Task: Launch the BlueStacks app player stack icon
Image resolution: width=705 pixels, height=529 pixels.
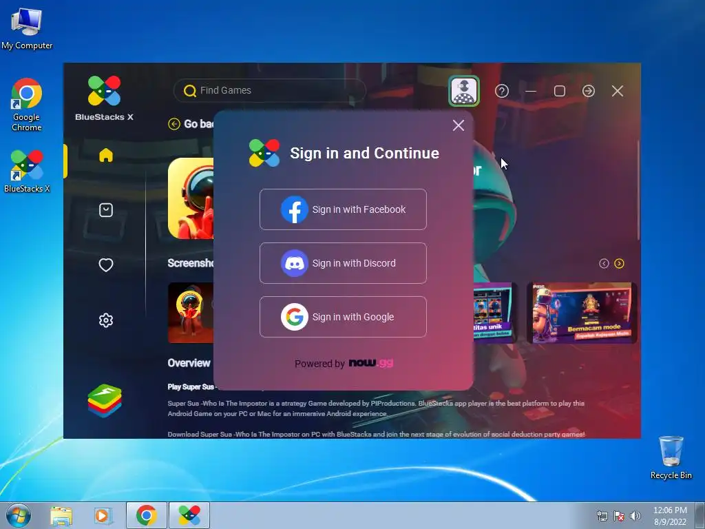Action: coord(105,401)
